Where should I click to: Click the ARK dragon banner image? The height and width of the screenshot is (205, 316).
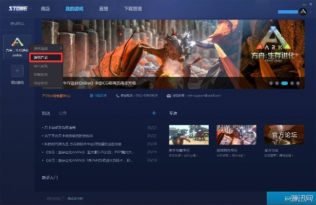tap(173, 54)
